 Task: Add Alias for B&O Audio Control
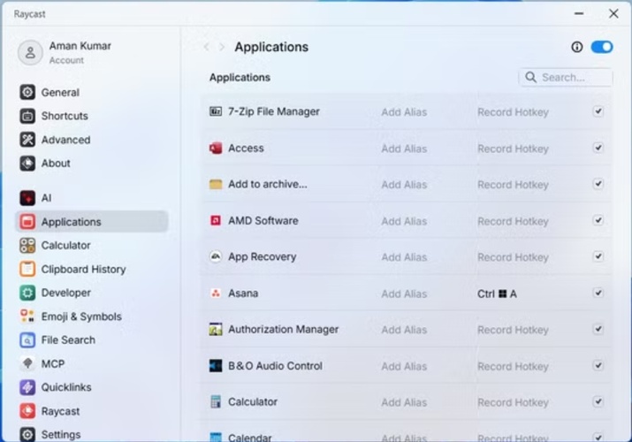pyautogui.click(x=404, y=366)
